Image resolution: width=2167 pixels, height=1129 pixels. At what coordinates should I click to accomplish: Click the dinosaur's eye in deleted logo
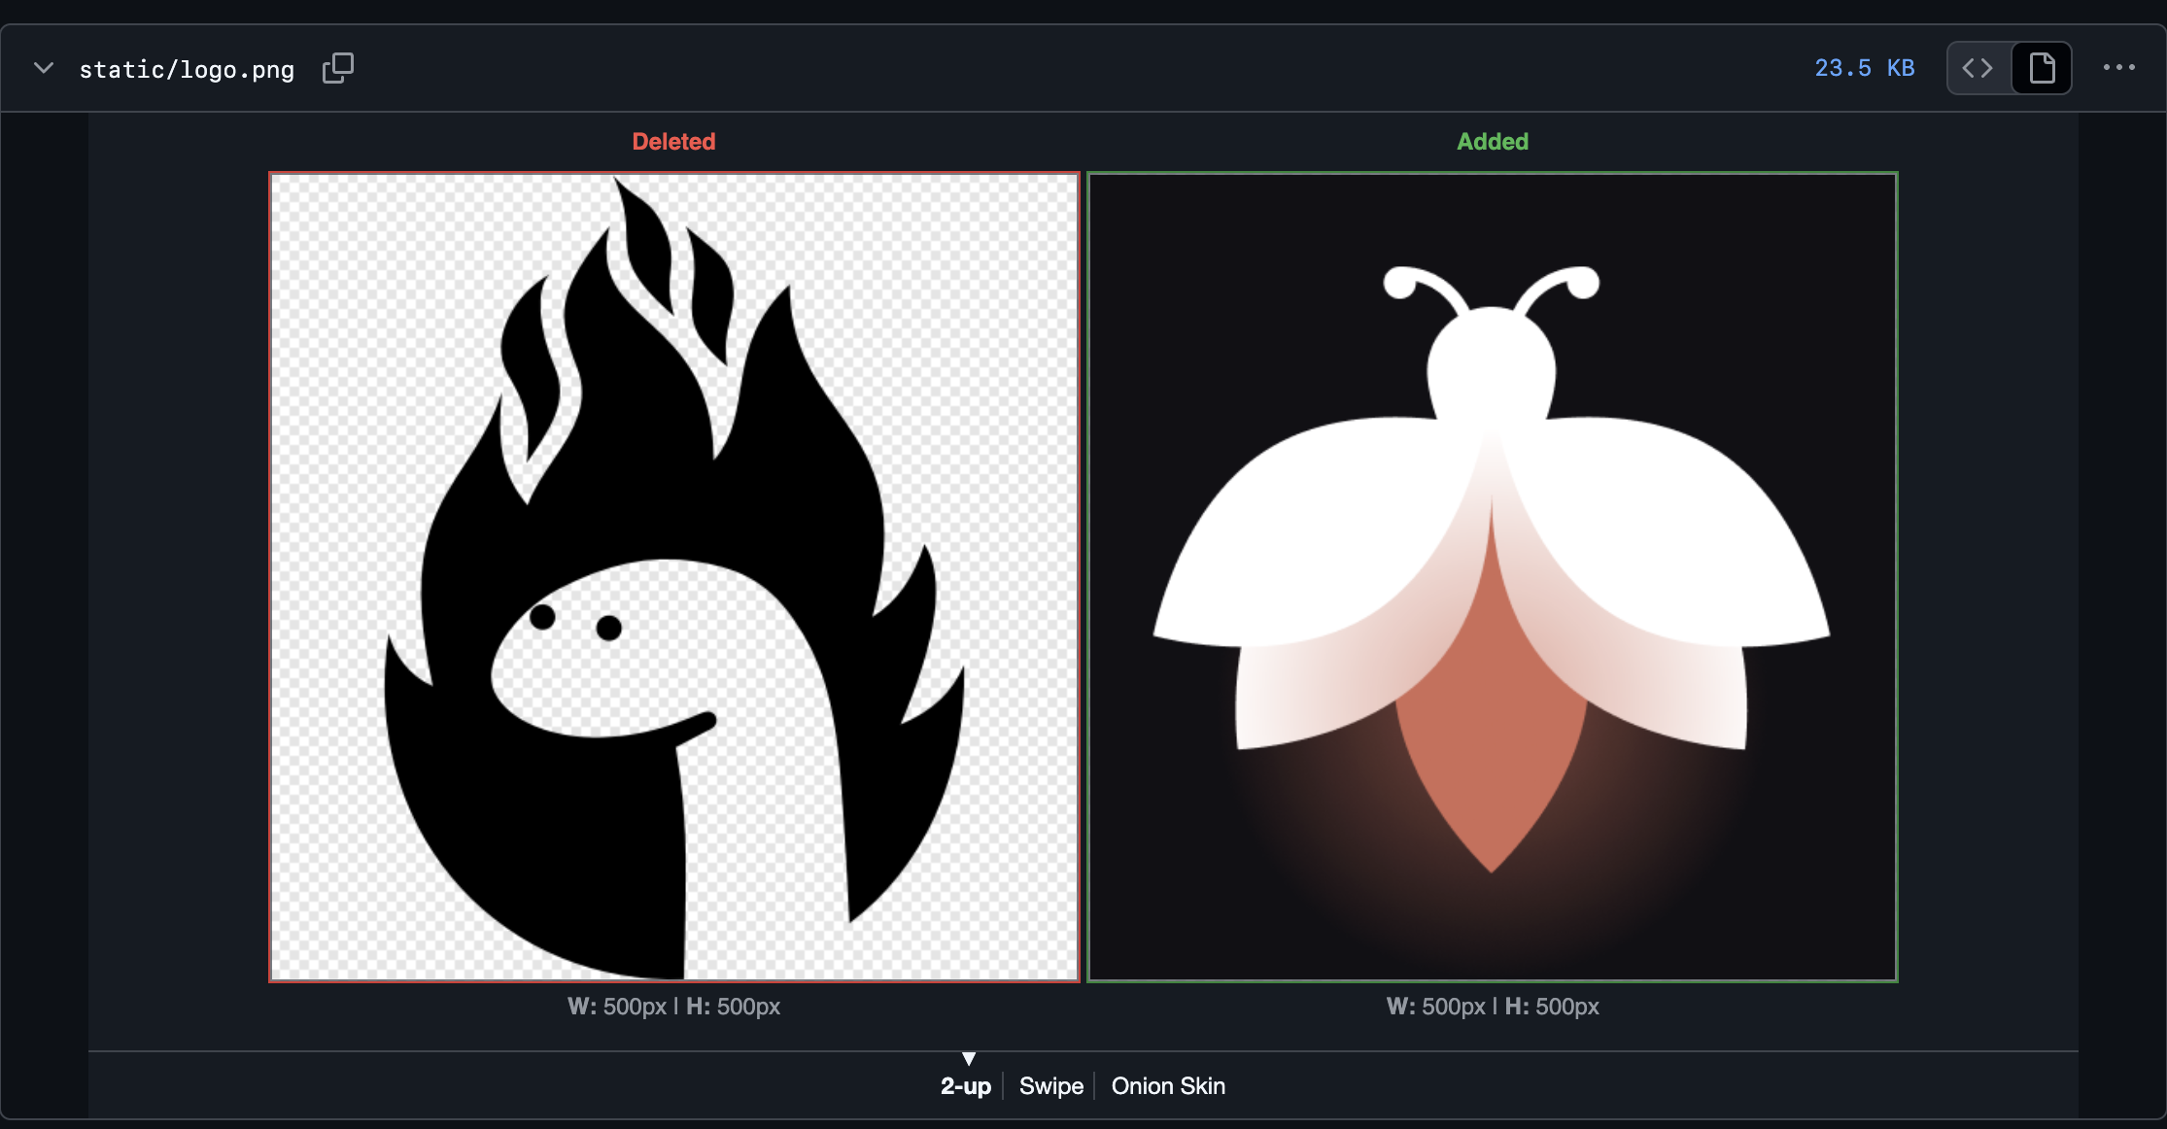(542, 616)
